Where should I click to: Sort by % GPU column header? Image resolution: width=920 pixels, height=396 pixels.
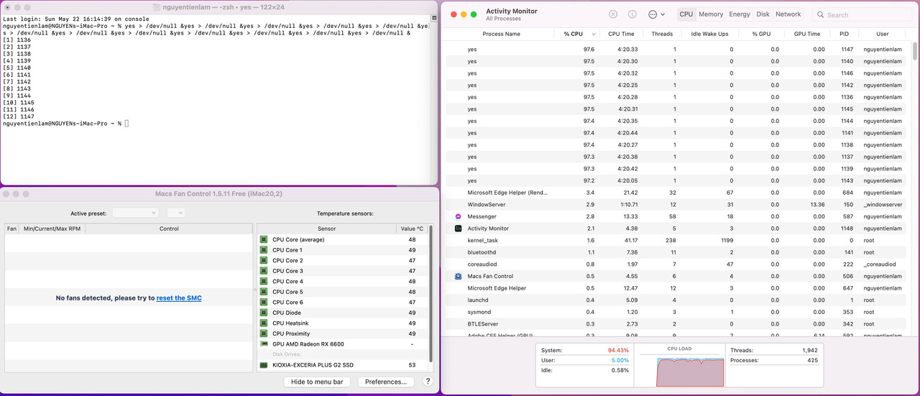pyautogui.click(x=760, y=34)
